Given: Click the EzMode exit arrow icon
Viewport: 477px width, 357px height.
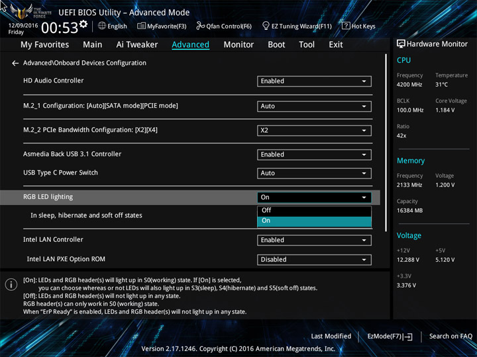Looking at the screenshot, I should [409, 337].
